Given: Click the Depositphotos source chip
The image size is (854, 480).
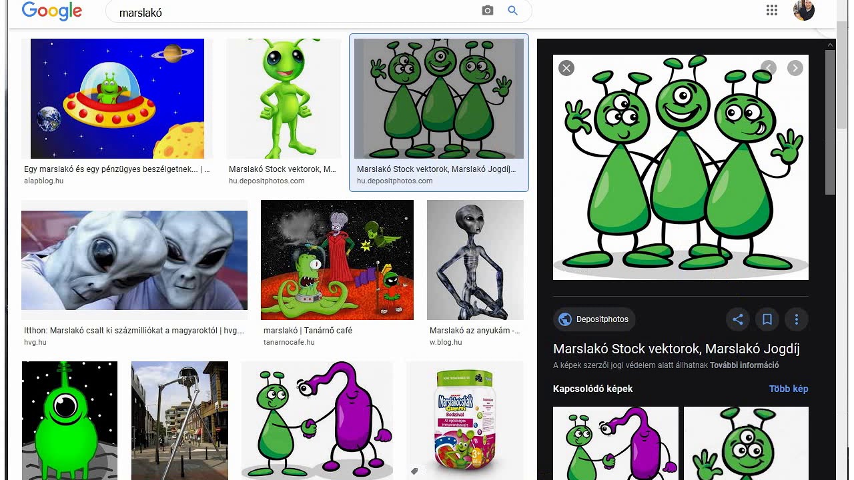Looking at the screenshot, I should coord(594,319).
